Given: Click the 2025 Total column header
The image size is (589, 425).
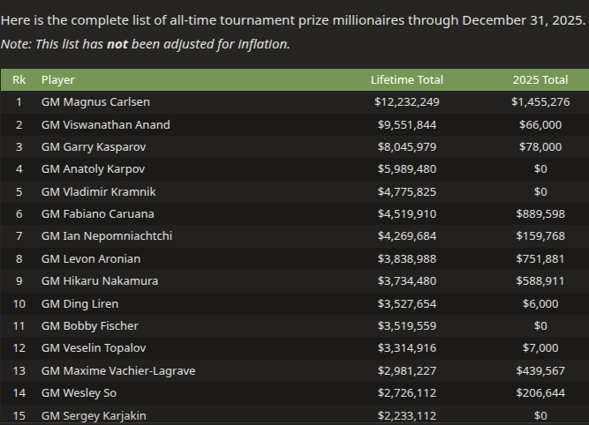Looking at the screenshot, I should [x=540, y=80].
